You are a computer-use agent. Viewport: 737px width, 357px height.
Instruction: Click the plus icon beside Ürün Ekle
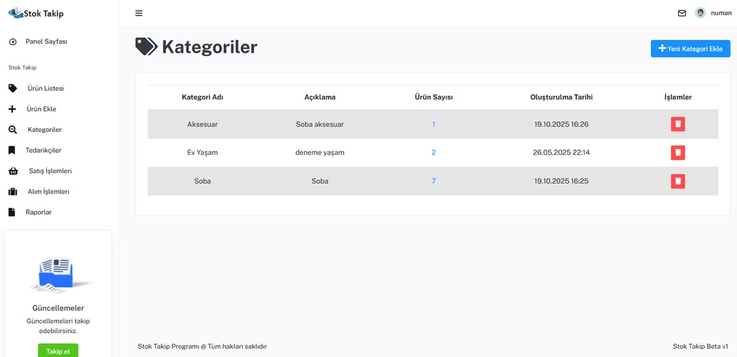click(12, 109)
